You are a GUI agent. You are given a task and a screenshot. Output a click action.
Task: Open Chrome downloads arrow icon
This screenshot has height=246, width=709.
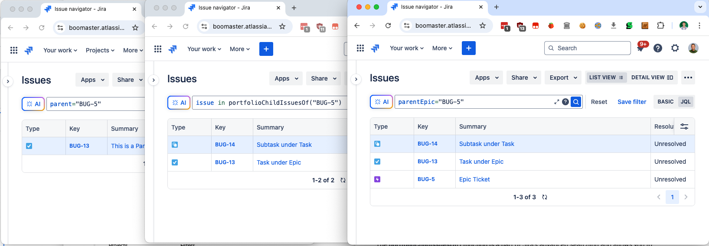614,26
